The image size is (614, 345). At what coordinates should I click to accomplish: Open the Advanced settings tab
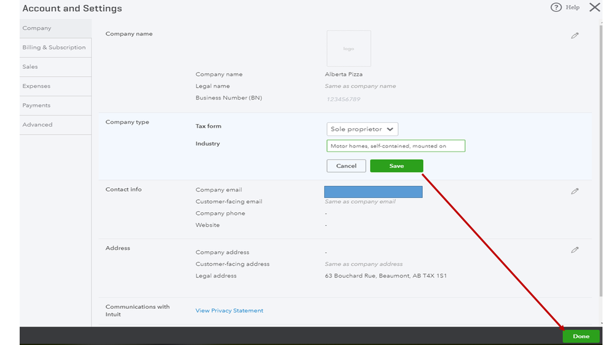click(x=37, y=125)
